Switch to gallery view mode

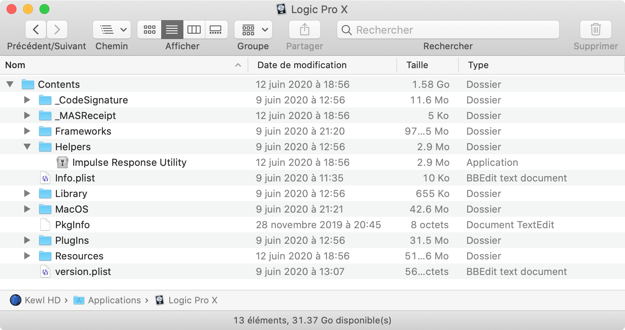click(216, 30)
